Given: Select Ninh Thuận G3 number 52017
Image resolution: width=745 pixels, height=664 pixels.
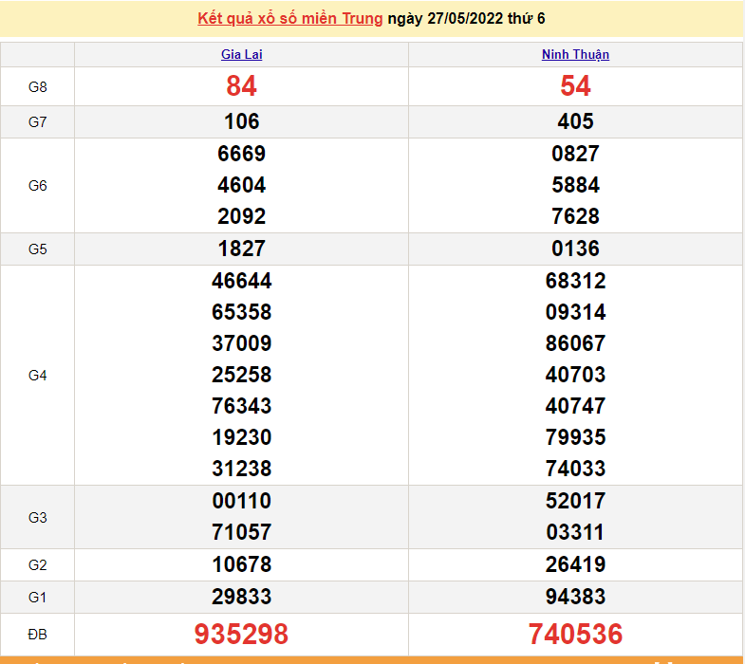Looking at the screenshot, I should 575,501.
